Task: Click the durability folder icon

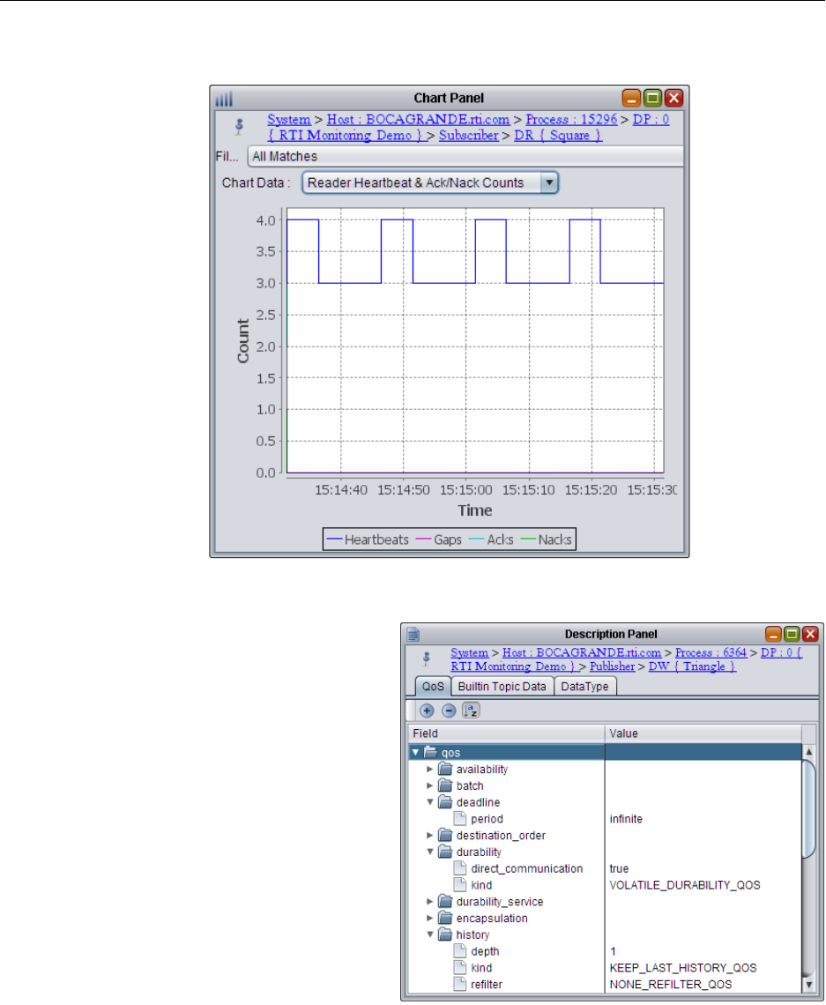Action: click(445, 852)
